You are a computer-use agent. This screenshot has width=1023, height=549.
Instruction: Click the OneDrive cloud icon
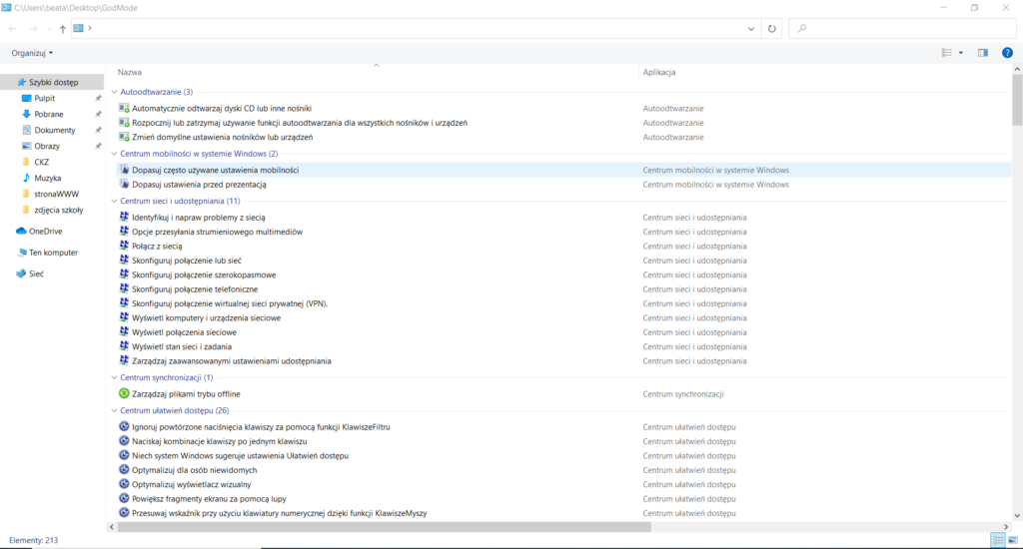[x=21, y=231]
